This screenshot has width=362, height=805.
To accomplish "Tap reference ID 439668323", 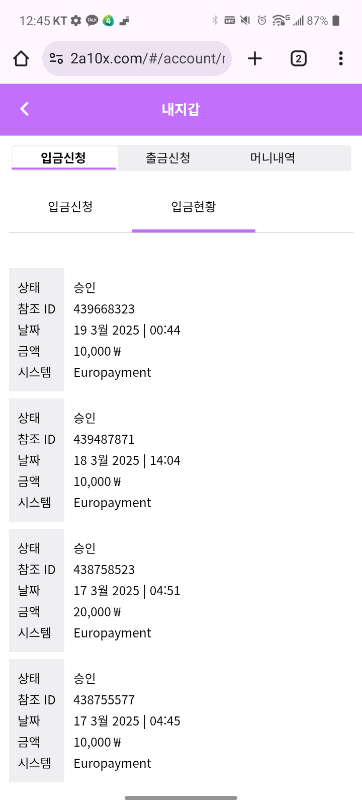I will (104, 309).
